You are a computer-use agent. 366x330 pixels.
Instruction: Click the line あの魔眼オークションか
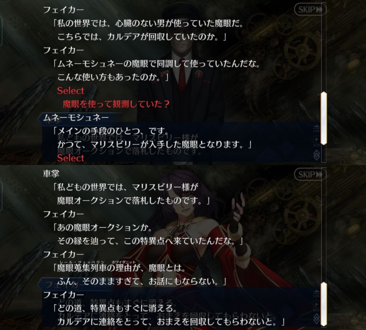(102, 227)
